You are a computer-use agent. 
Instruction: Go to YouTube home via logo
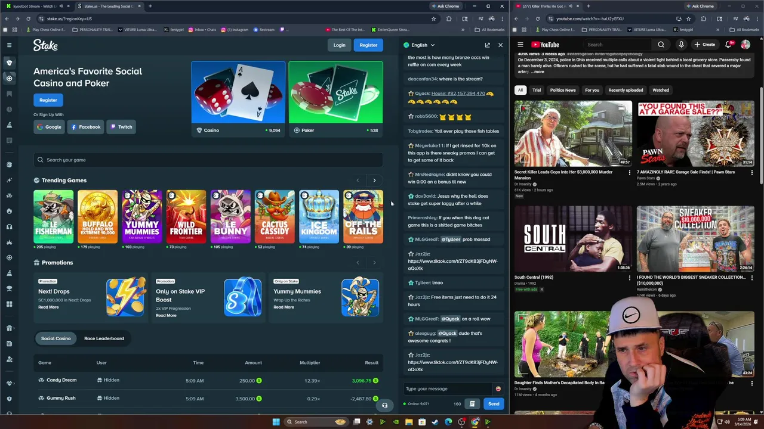(545, 45)
